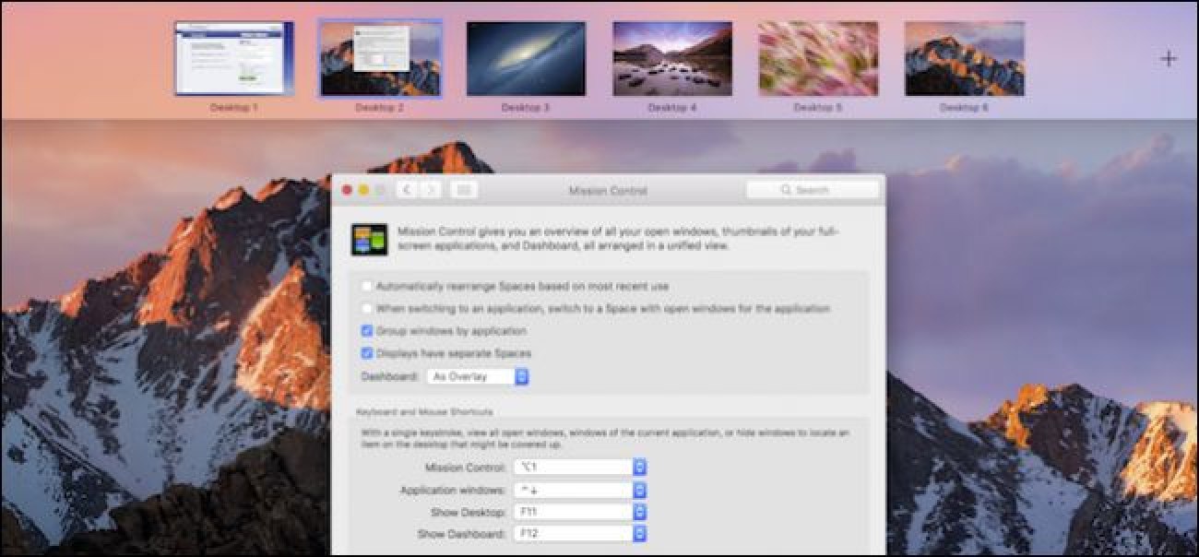
Task: Open the Show Desktop F11 dropdown
Action: coord(580,512)
